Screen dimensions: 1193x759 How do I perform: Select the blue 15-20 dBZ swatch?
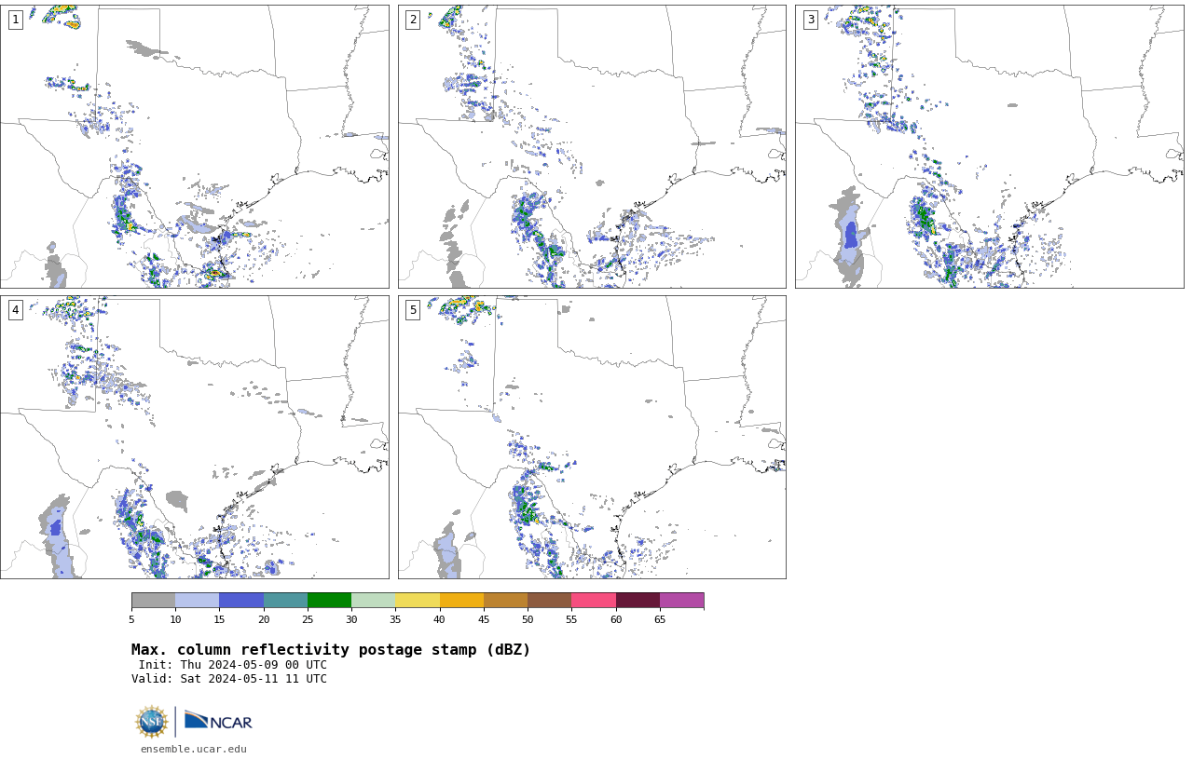241,600
